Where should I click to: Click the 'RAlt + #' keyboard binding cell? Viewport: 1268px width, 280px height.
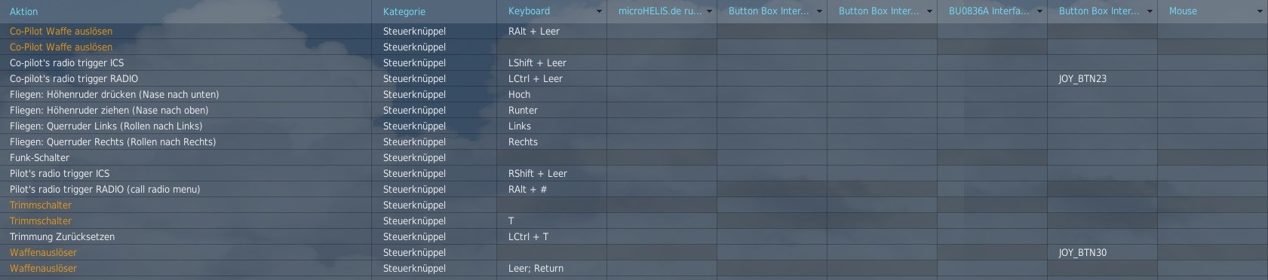[x=551, y=189]
